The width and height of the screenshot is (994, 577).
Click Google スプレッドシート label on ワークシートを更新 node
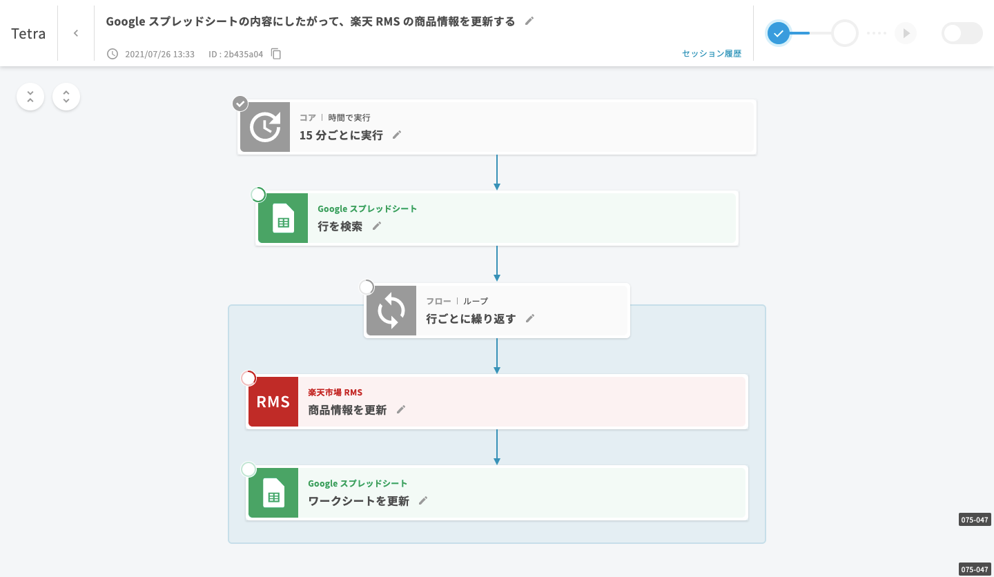[358, 484]
